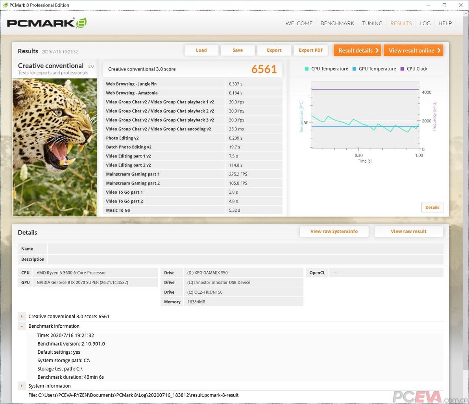Switch to the BENCHMARK tab
Screen dimensions: 469x404
coord(337,23)
